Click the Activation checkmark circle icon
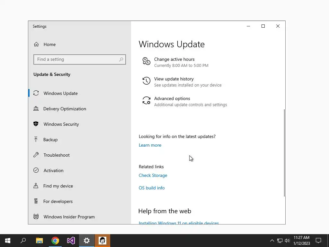Viewport: 329px width, 247px height. click(x=36, y=170)
